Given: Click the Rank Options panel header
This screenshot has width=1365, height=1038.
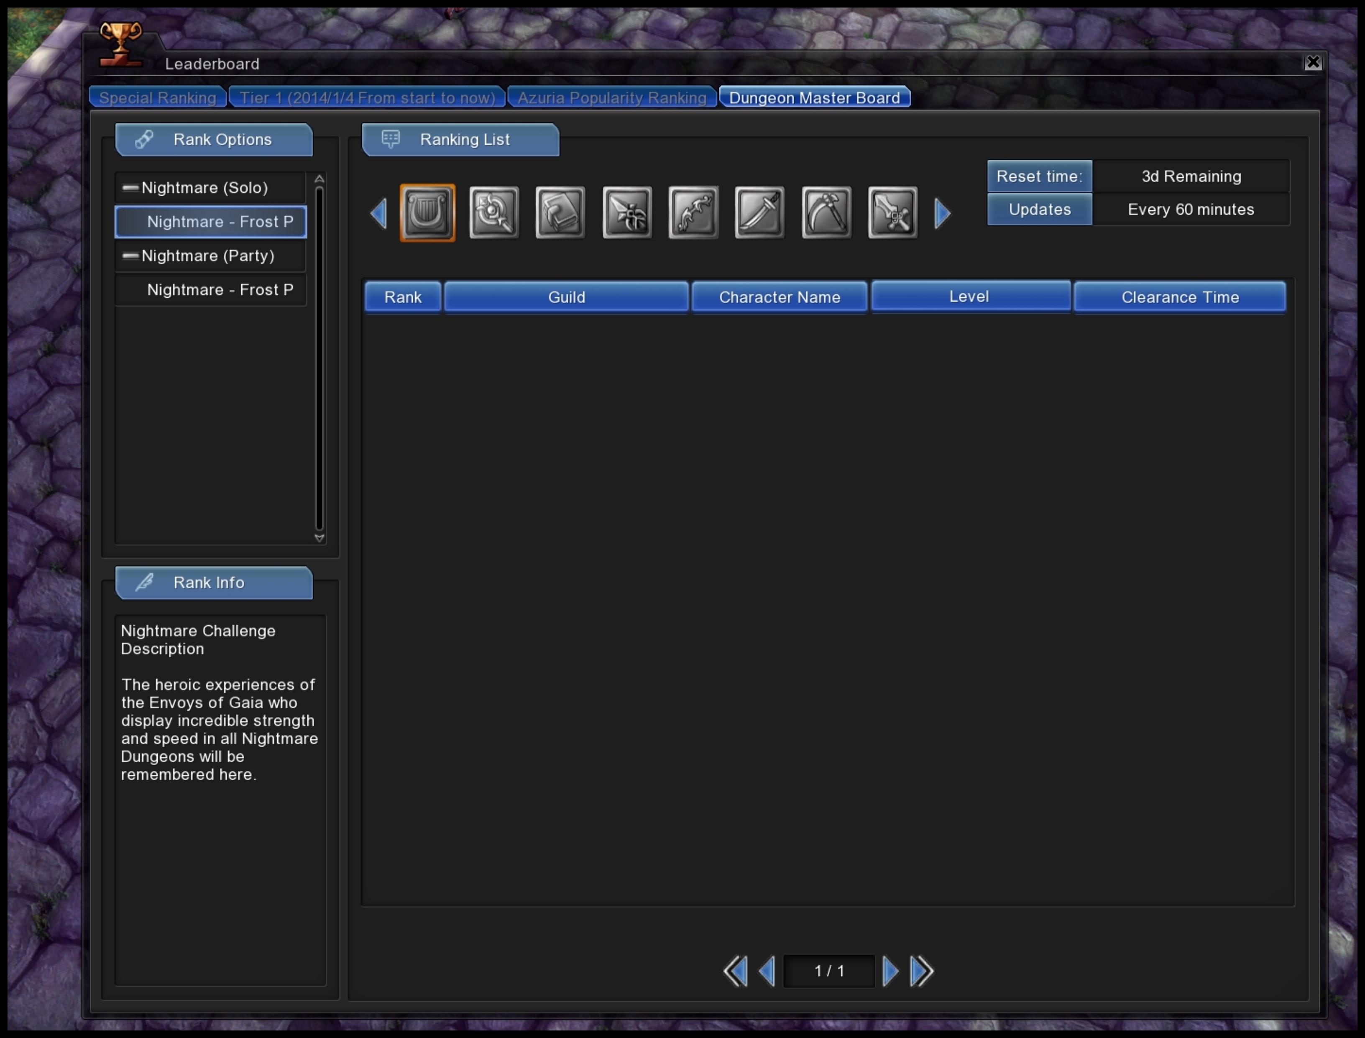Looking at the screenshot, I should coord(214,140).
